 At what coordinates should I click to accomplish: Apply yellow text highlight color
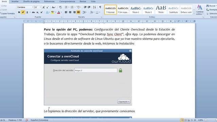pos(53,12)
